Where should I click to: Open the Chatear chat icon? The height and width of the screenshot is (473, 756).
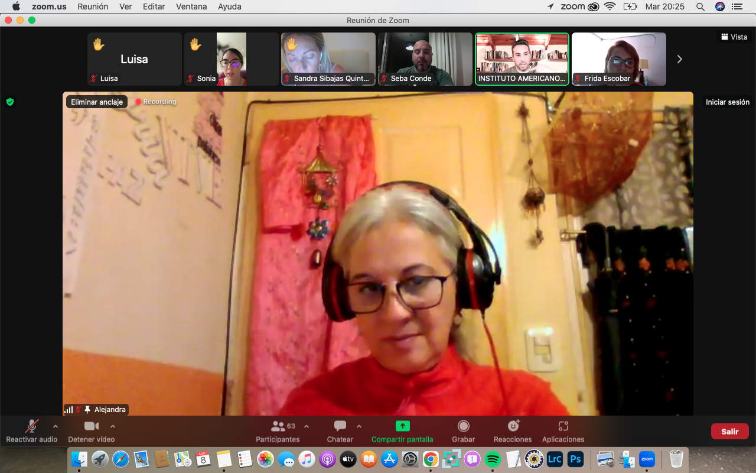click(x=340, y=426)
